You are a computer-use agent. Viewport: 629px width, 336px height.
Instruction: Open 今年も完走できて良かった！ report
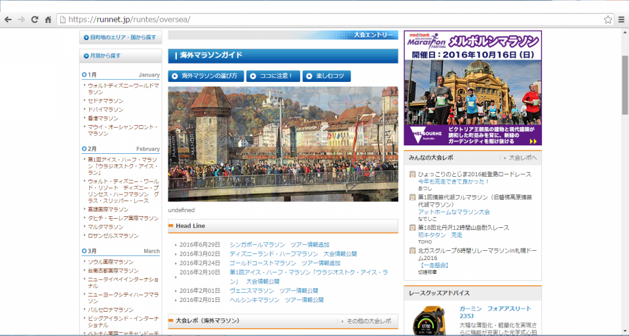[x=453, y=181]
